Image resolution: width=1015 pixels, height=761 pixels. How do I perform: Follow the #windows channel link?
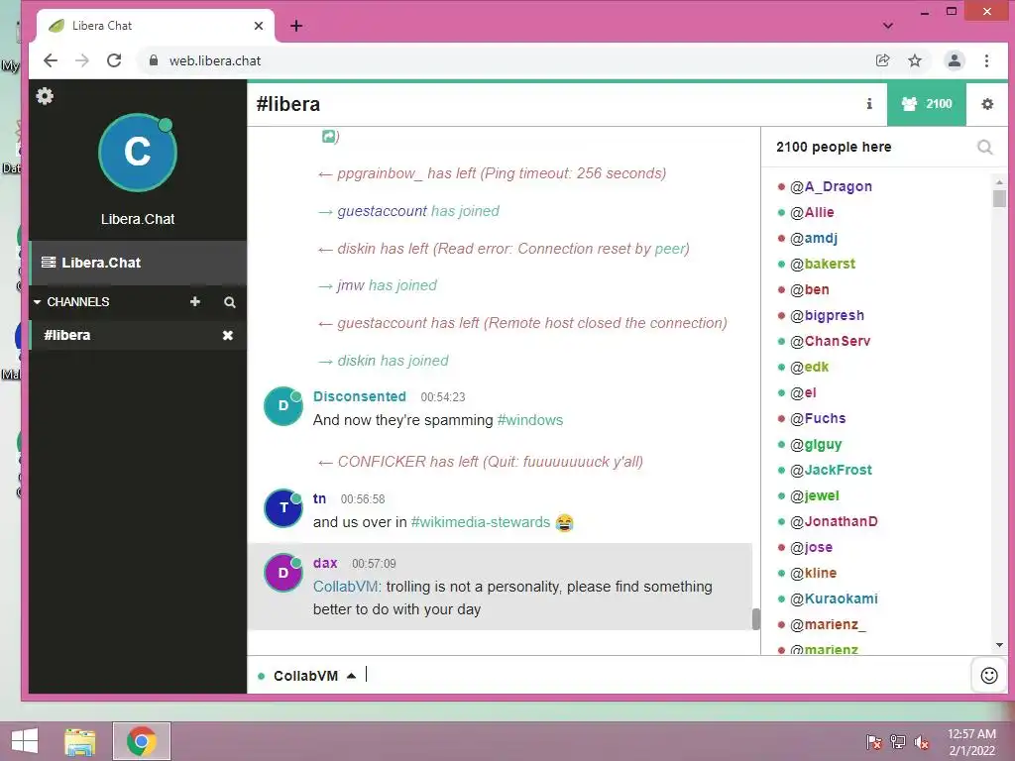(530, 420)
